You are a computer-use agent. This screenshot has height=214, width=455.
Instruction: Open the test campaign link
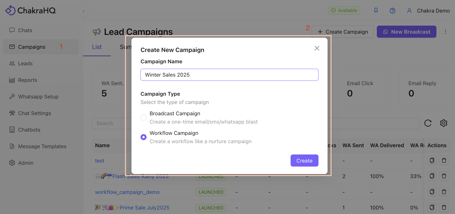(100, 161)
